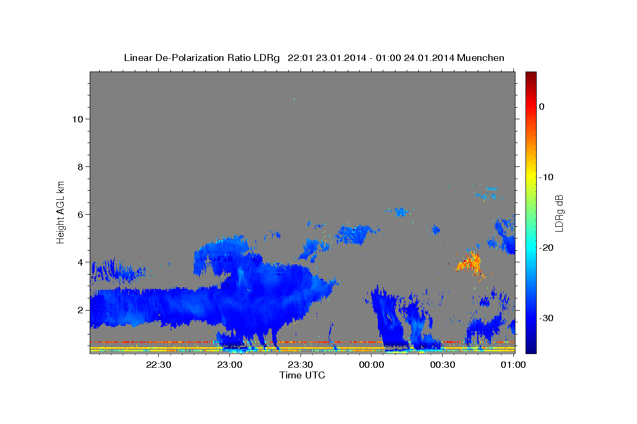
Task: Click the height tick label 4
Action: point(80,262)
